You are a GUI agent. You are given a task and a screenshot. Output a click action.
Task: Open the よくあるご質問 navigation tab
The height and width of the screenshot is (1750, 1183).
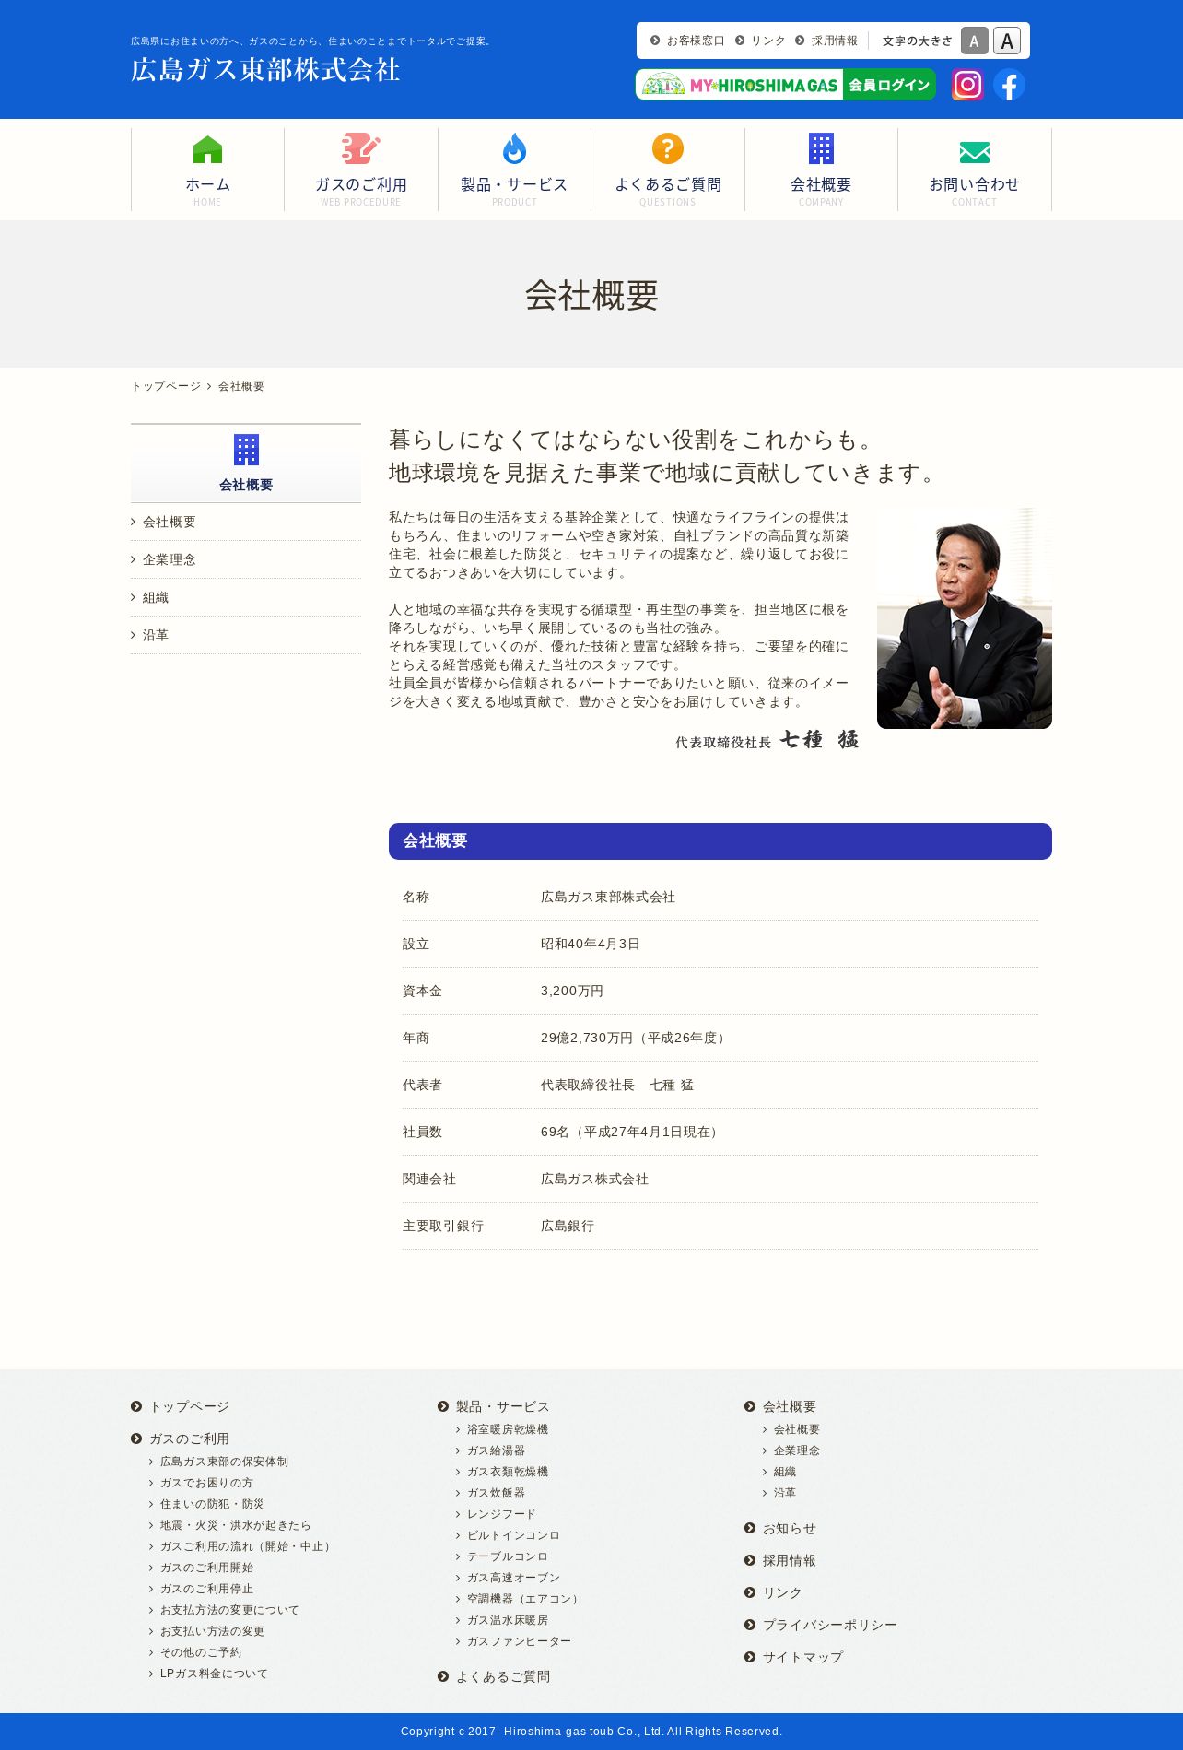tap(668, 170)
